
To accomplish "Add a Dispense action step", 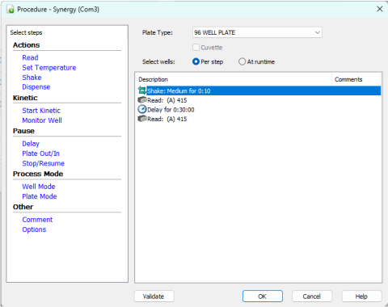I will click(36, 87).
